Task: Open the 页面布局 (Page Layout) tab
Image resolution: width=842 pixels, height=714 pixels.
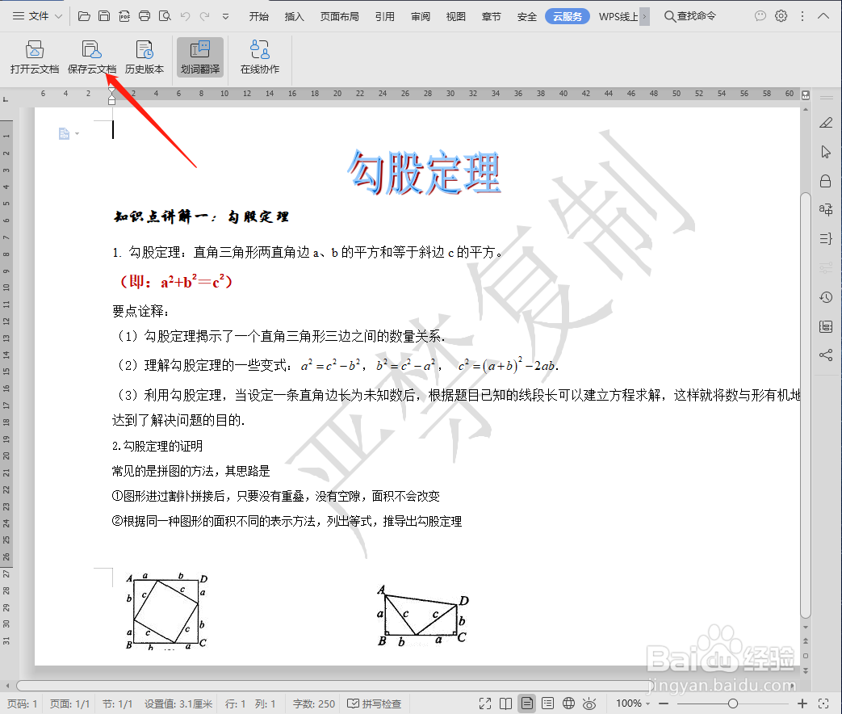Action: point(339,15)
